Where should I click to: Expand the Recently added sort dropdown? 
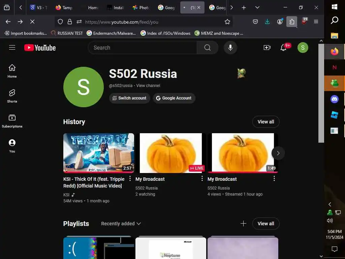pos(121,224)
